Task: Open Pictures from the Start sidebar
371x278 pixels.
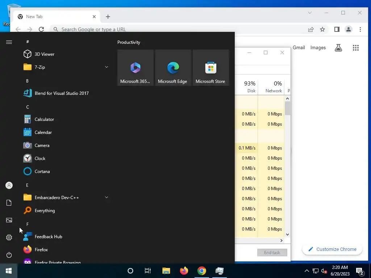Action: click(x=9, y=220)
